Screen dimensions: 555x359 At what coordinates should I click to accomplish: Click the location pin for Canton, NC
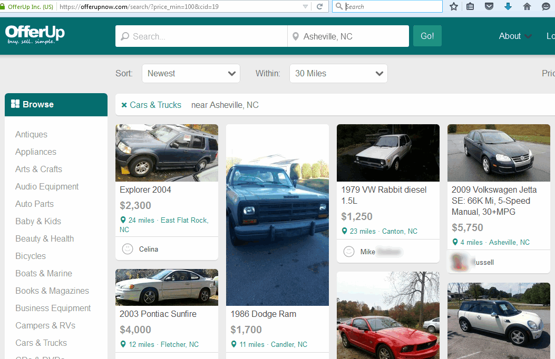tap(344, 231)
